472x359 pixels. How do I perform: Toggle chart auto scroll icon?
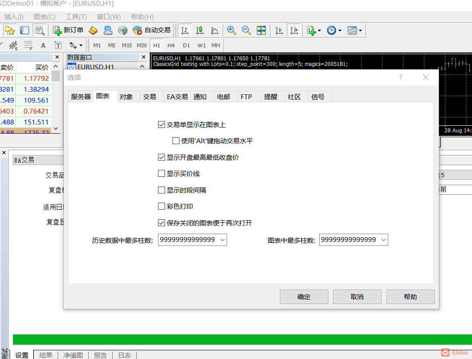[279, 30]
